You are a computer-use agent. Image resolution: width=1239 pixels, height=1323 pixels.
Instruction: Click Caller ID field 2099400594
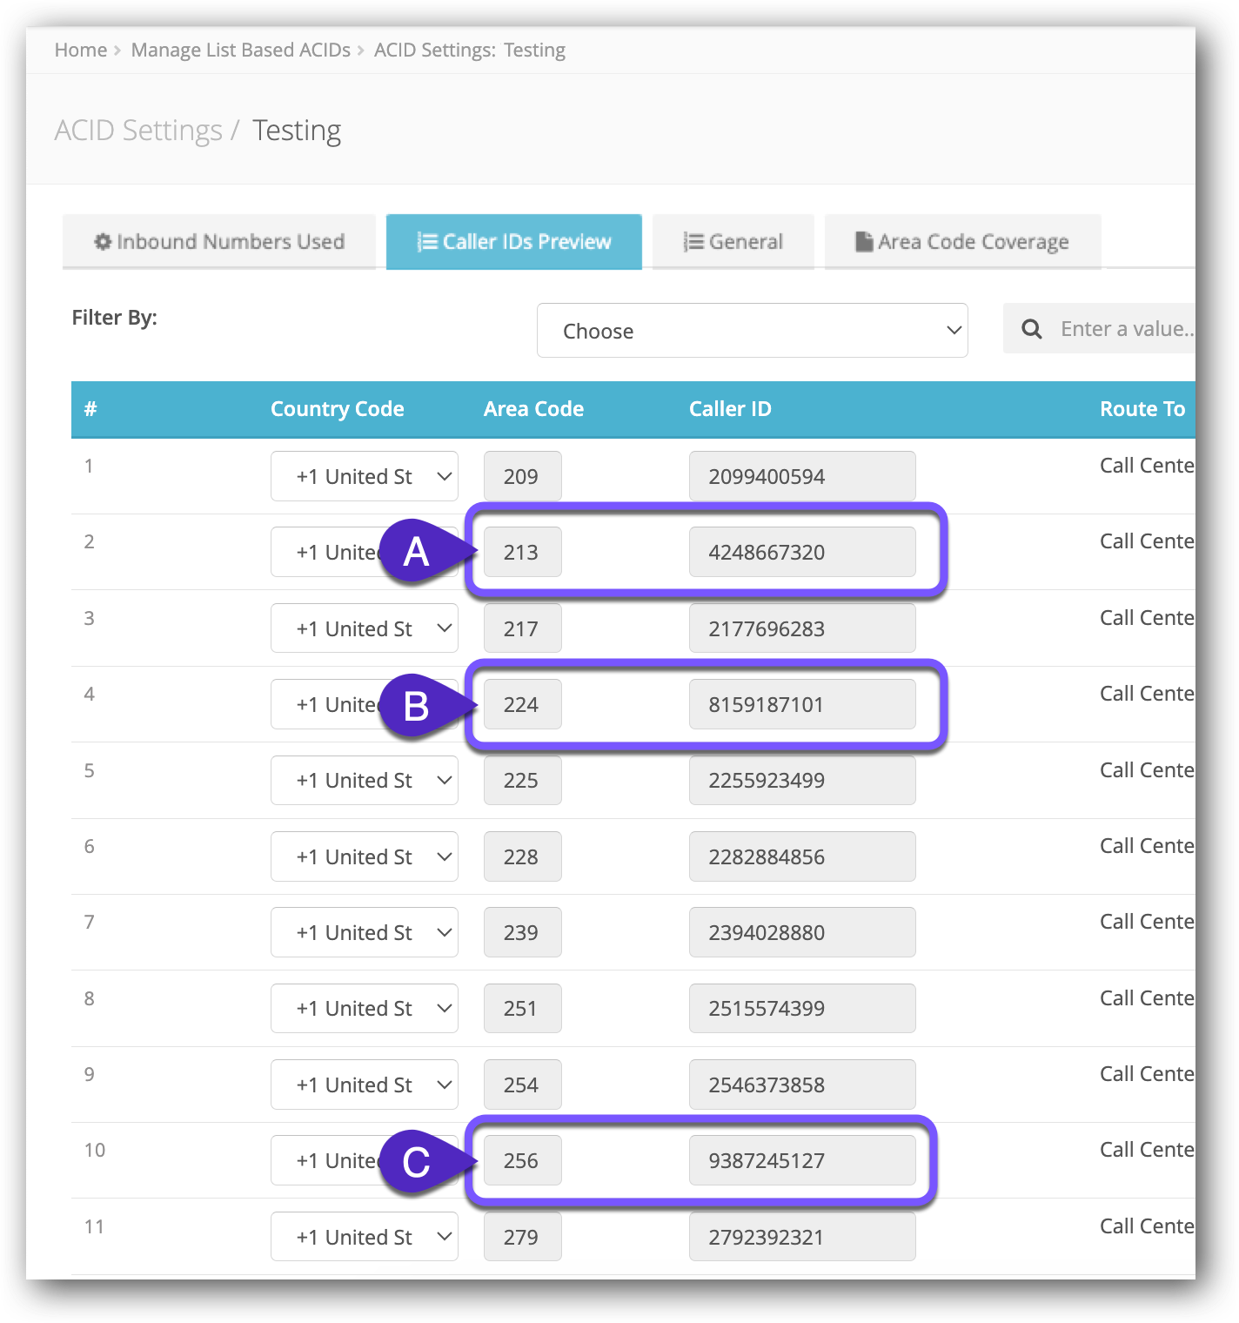(x=802, y=476)
